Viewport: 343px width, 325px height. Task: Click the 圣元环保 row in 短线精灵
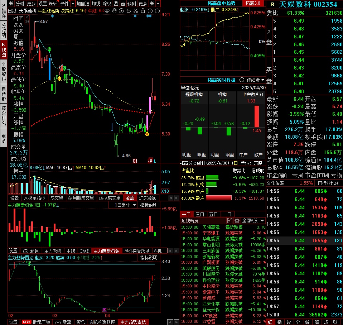click(223, 310)
